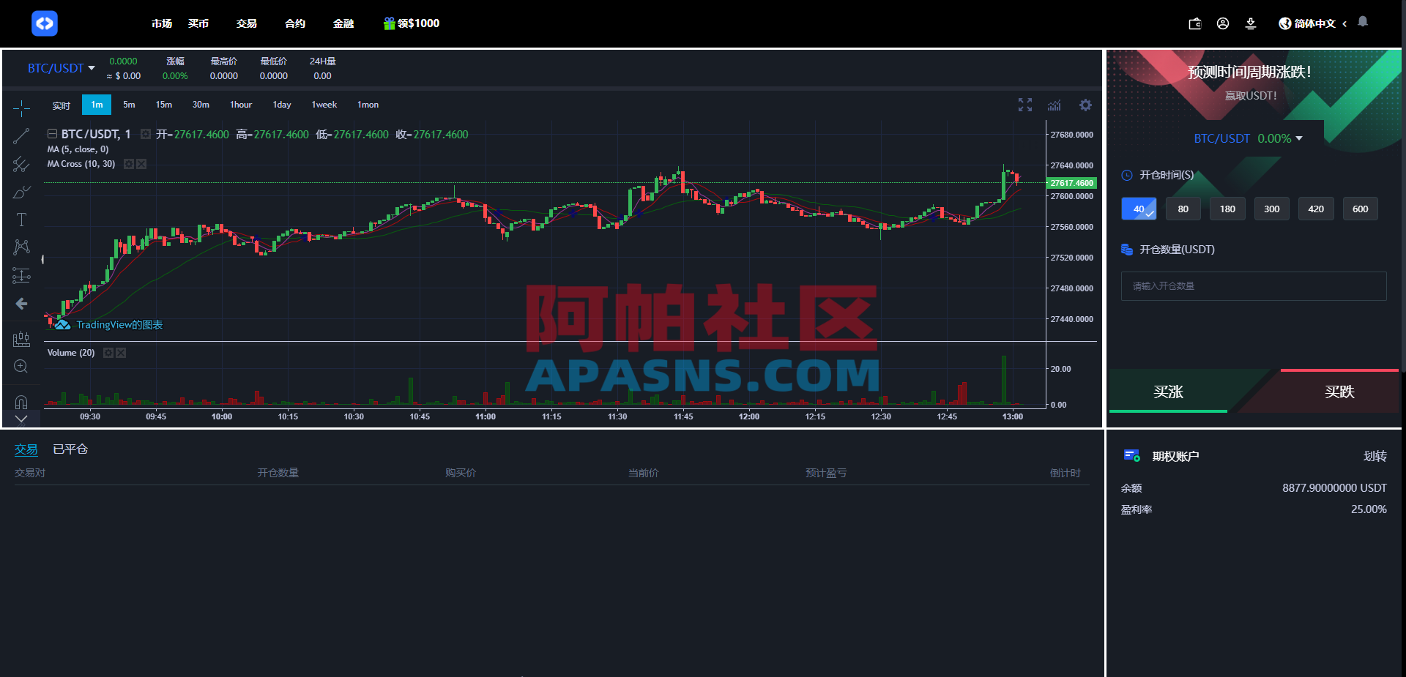Click the 请输入开仓数量 input field
This screenshot has width=1406, height=677.
pyautogui.click(x=1252, y=285)
